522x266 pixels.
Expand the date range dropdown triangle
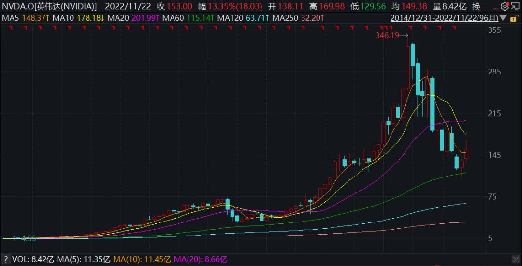coord(503,18)
